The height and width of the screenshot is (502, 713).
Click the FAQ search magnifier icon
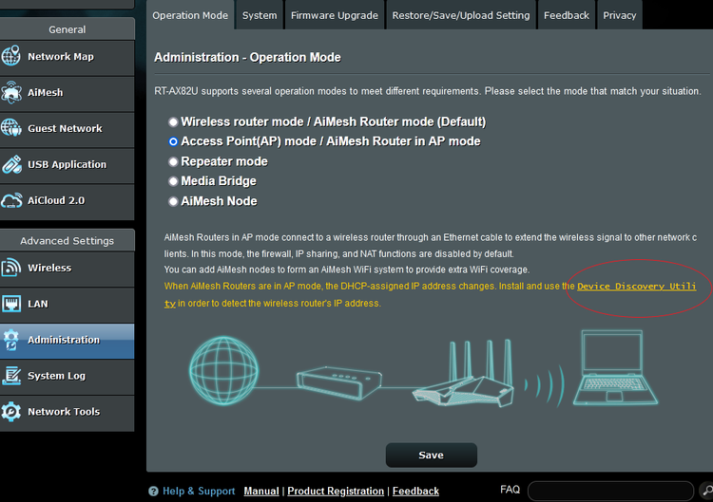(706, 491)
